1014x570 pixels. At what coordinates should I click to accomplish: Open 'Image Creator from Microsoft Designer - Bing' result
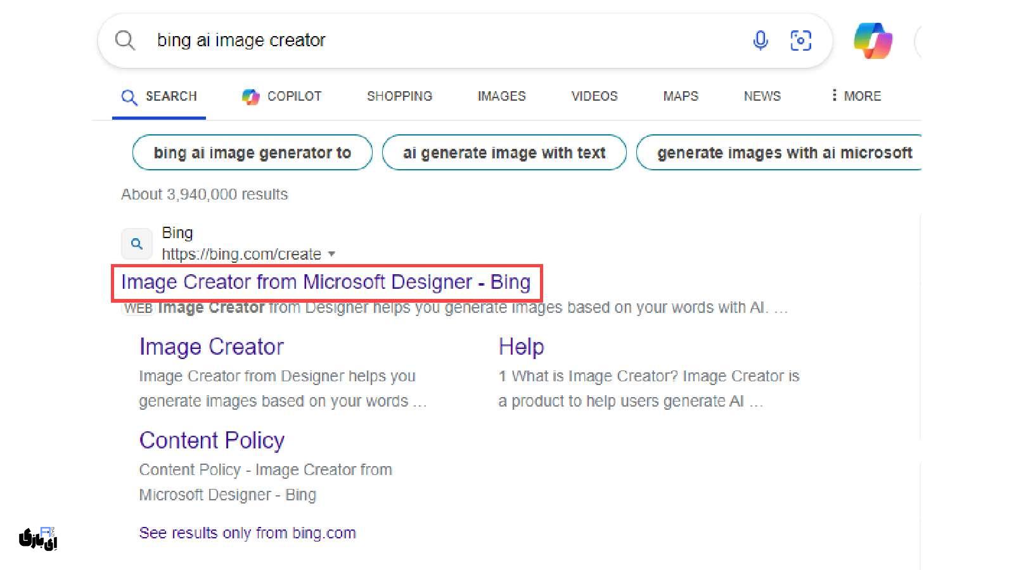pyautogui.click(x=326, y=282)
